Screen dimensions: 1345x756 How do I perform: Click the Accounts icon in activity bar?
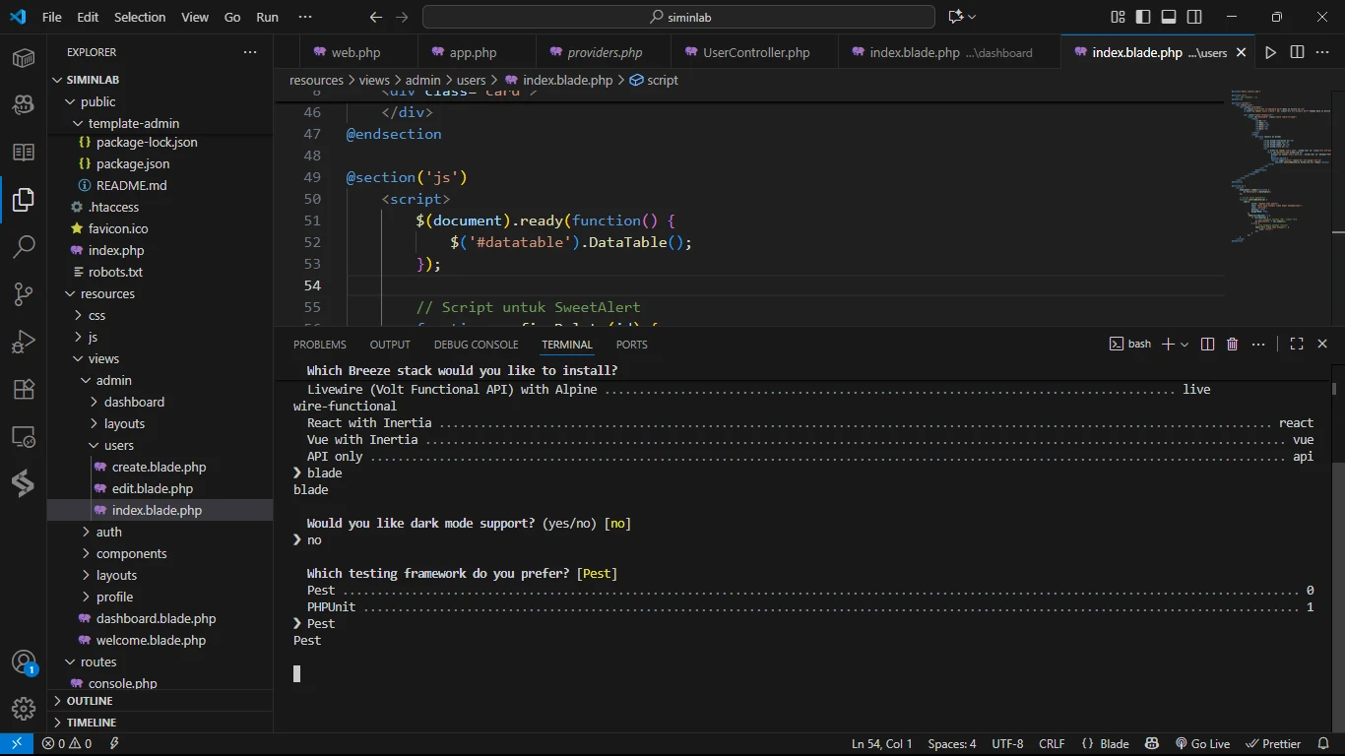[24, 661]
